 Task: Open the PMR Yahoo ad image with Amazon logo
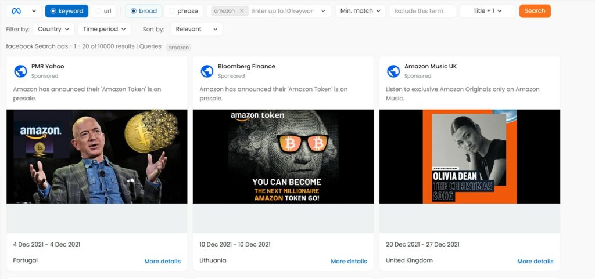pos(97,157)
